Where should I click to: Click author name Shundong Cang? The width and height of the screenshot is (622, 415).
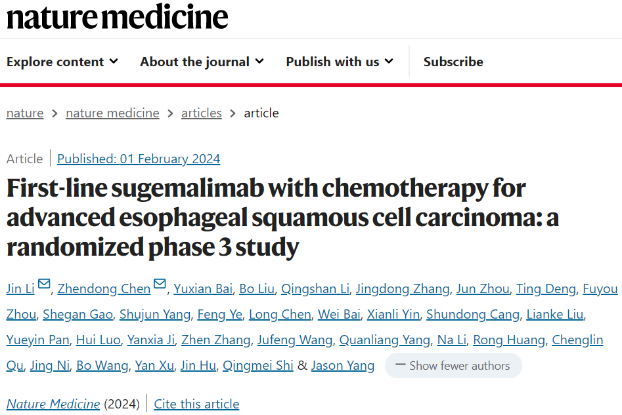point(473,315)
